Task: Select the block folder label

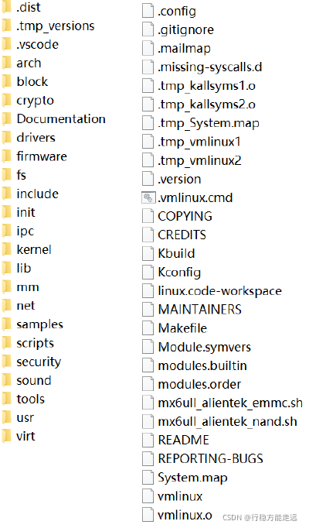Action: (x=32, y=81)
